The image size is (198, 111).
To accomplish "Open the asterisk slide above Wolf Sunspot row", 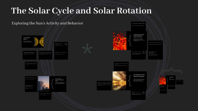I will point(61,46).
